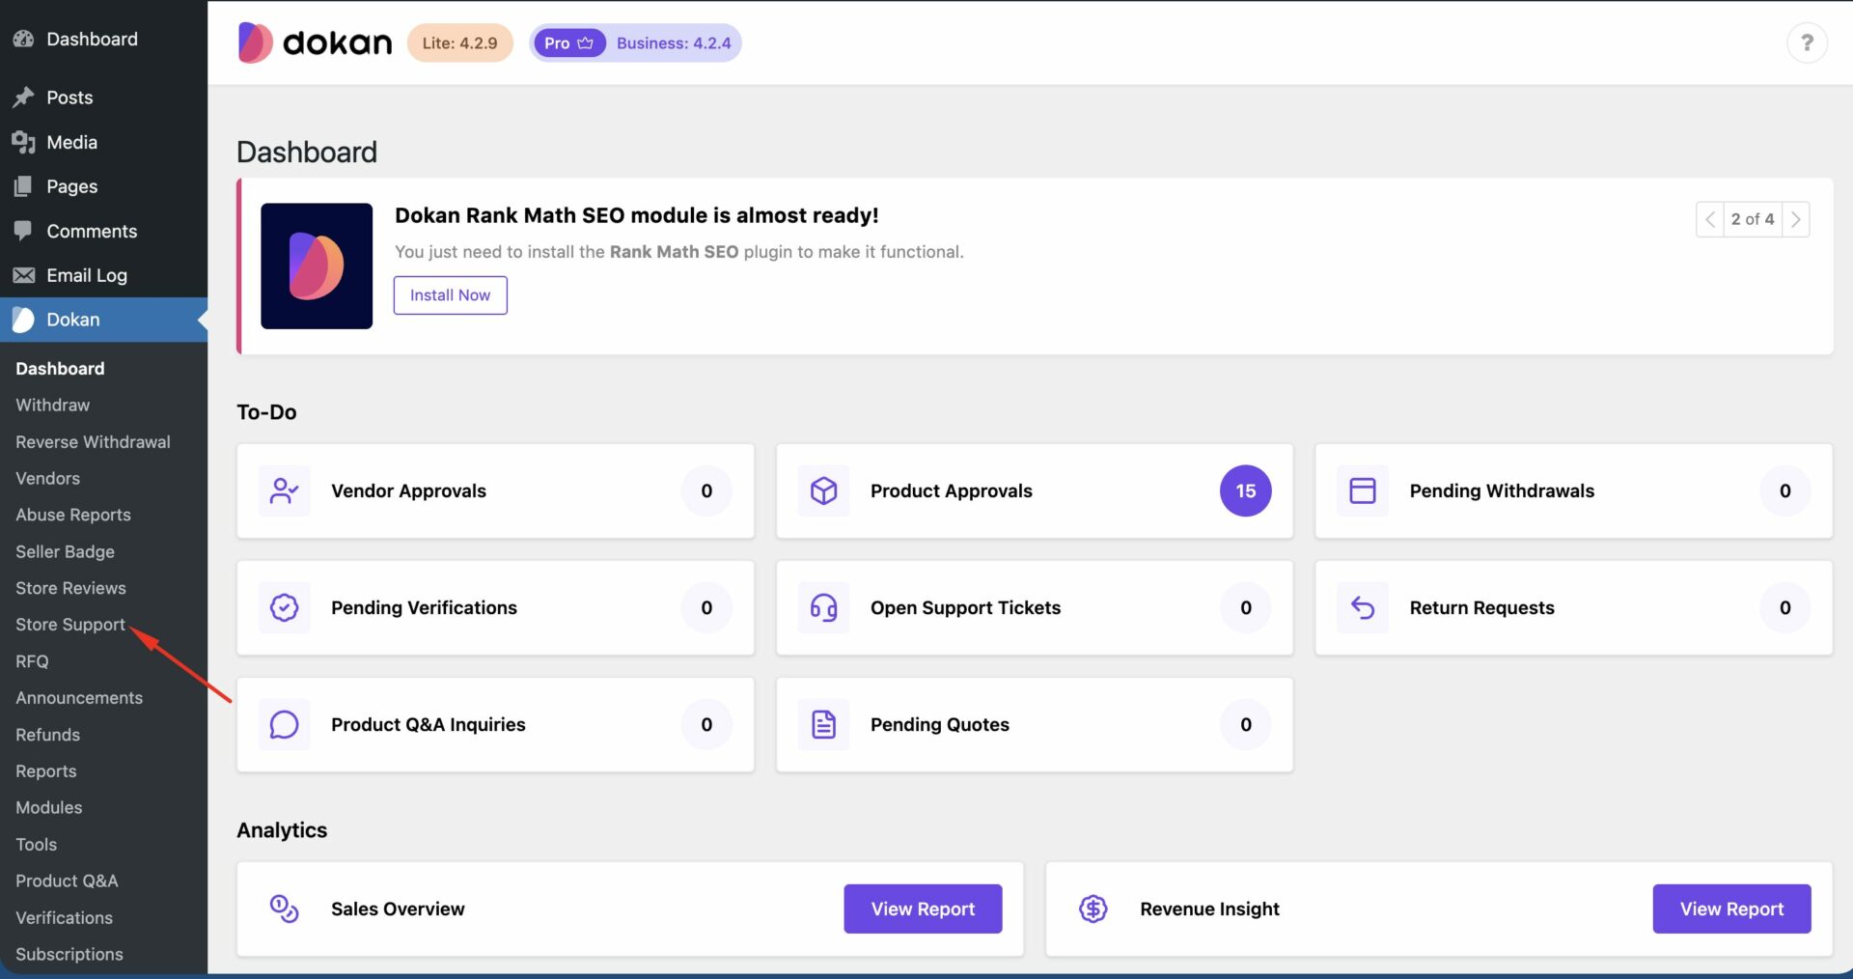Advance the banner with the right chevron
The height and width of the screenshot is (979, 1853).
point(1795,219)
